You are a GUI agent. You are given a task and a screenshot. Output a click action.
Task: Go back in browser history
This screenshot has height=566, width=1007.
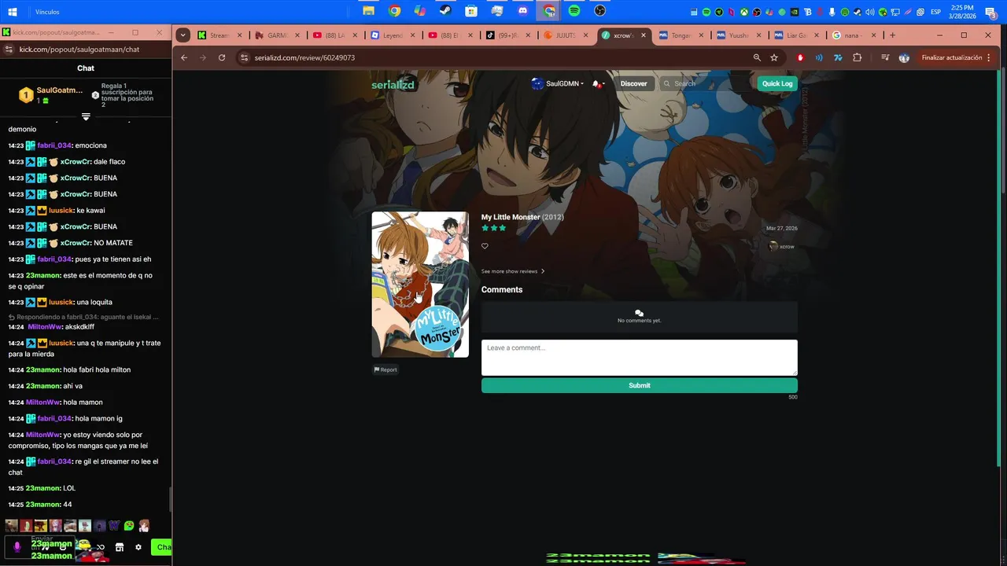tap(184, 57)
